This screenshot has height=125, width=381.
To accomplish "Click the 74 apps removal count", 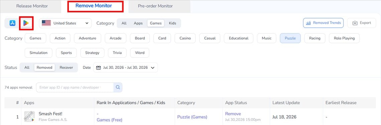I will (18, 87).
